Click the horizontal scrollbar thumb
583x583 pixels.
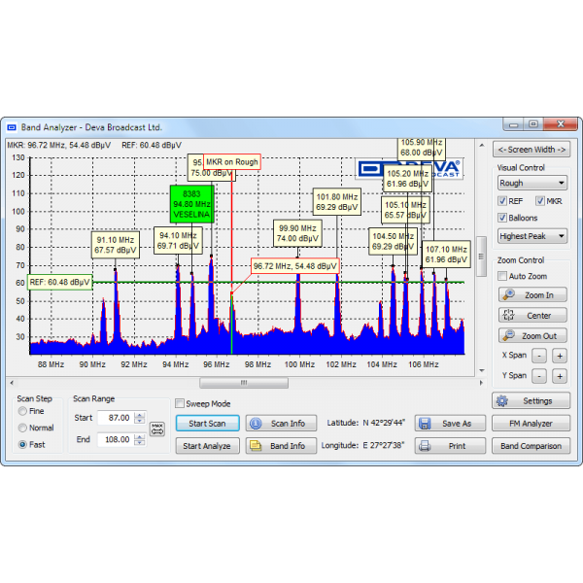click(x=244, y=383)
